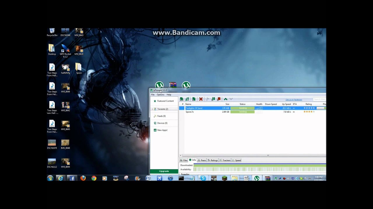The image size is (373, 209).
Task: Click the greyed Move Down Queue arrow
Action: coord(231,99)
